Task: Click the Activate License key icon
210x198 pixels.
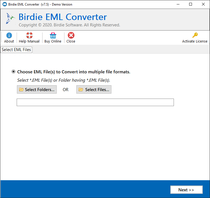Action: (x=195, y=35)
